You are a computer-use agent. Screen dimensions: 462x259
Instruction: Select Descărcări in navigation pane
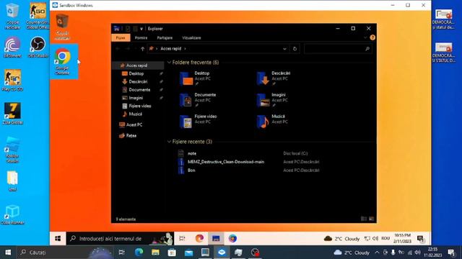pos(138,81)
